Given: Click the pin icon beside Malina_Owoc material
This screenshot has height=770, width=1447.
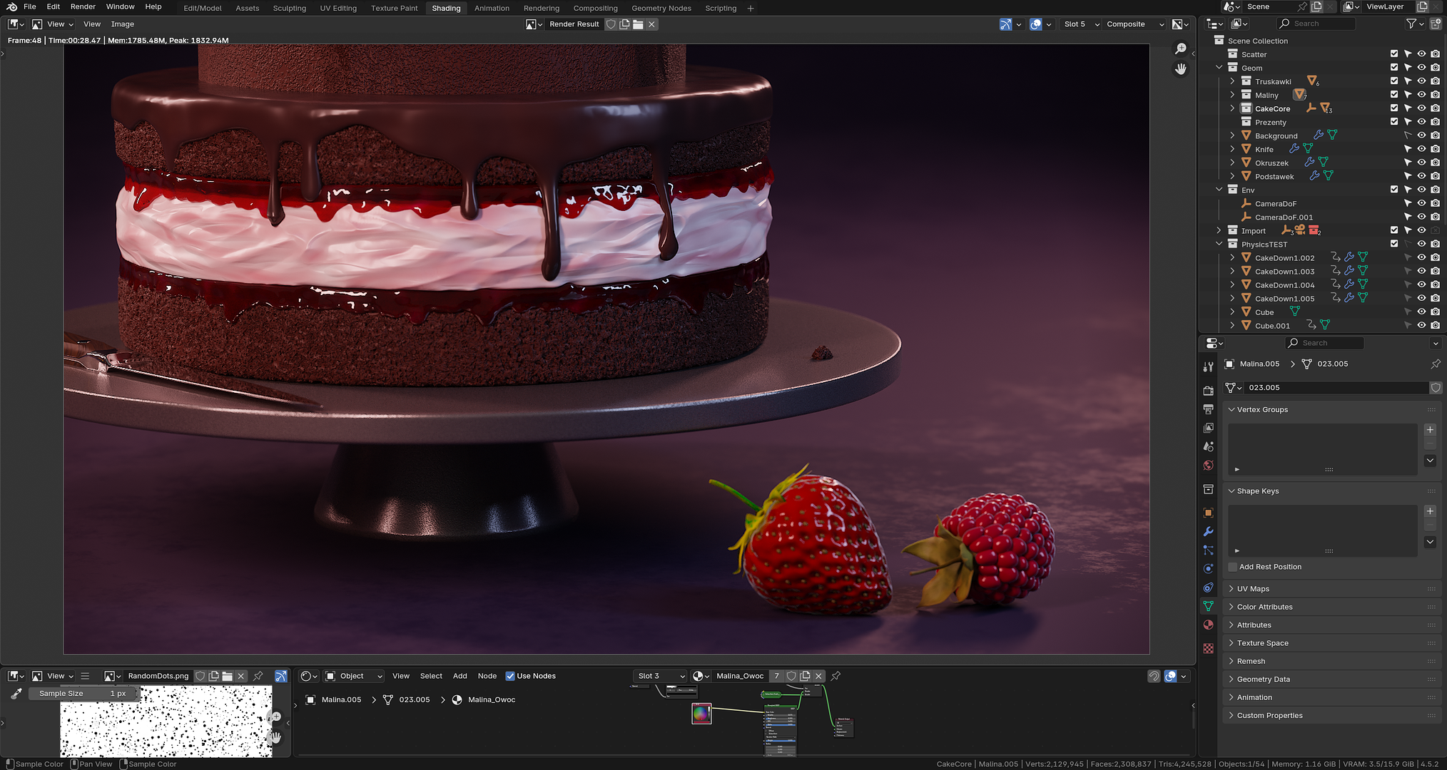Looking at the screenshot, I should point(836,676).
